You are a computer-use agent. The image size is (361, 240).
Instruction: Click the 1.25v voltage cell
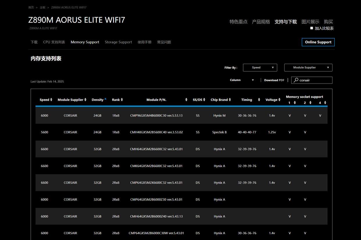point(272,132)
